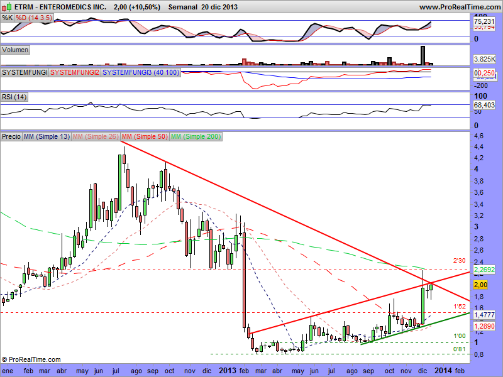Click the tallest black volume bar in December
Image resolution: width=503 pixels, height=377 pixels.
[x=423, y=56]
